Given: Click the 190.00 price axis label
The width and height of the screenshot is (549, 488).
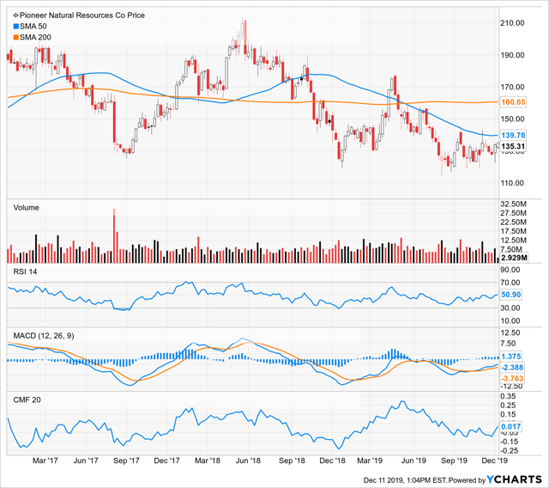Looking at the screenshot, I should tap(513, 55).
